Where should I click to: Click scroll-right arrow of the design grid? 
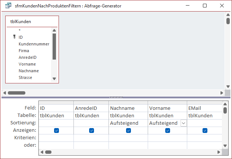219,152
